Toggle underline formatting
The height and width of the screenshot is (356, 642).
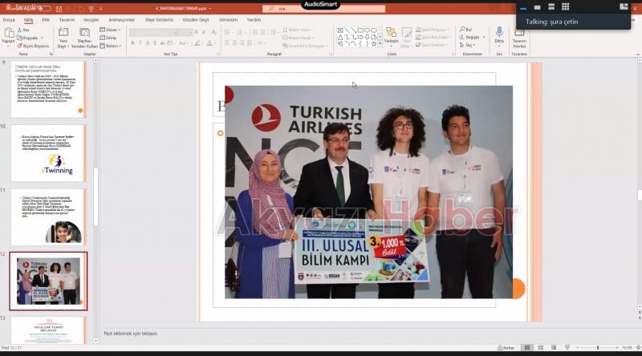(x=148, y=43)
